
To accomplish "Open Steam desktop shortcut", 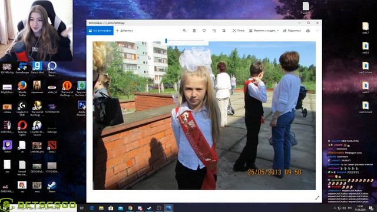I will pyautogui.click(x=52, y=187).
